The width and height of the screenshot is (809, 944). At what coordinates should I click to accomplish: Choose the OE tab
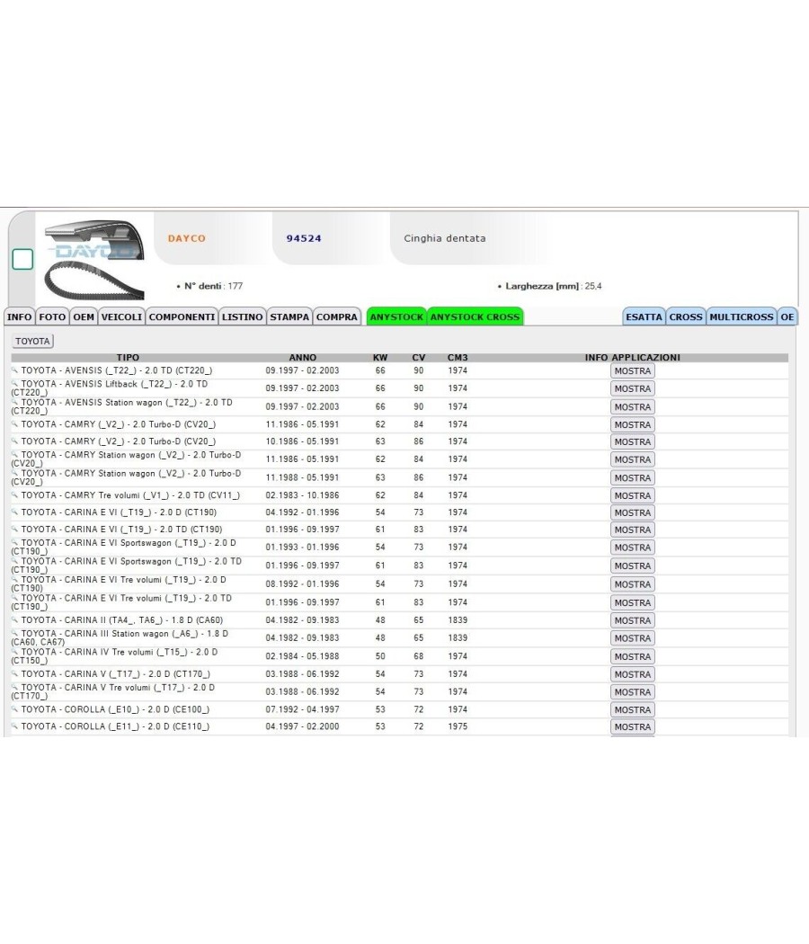pos(787,316)
